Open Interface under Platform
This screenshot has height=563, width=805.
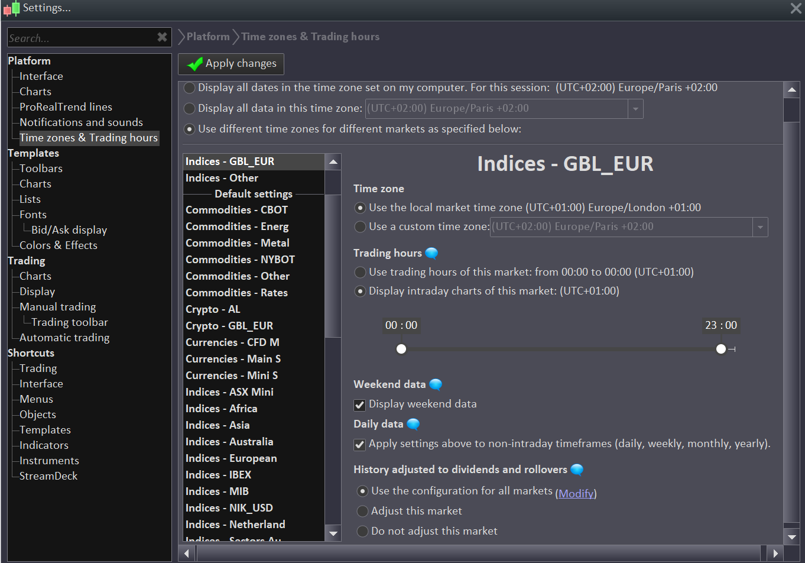41,76
